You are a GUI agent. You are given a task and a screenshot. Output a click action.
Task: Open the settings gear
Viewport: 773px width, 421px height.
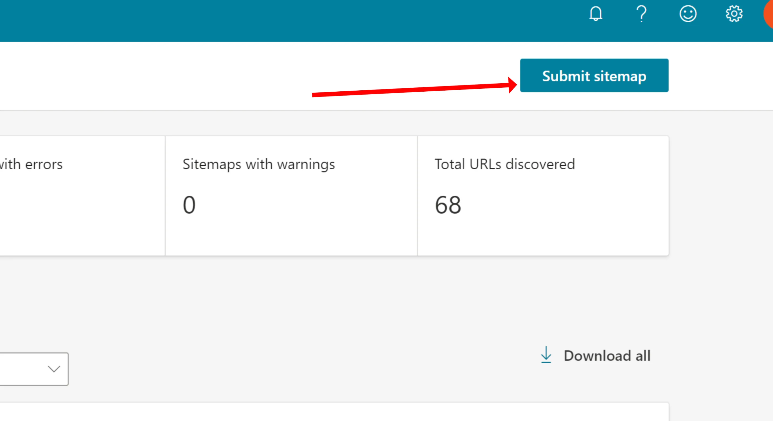[734, 14]
